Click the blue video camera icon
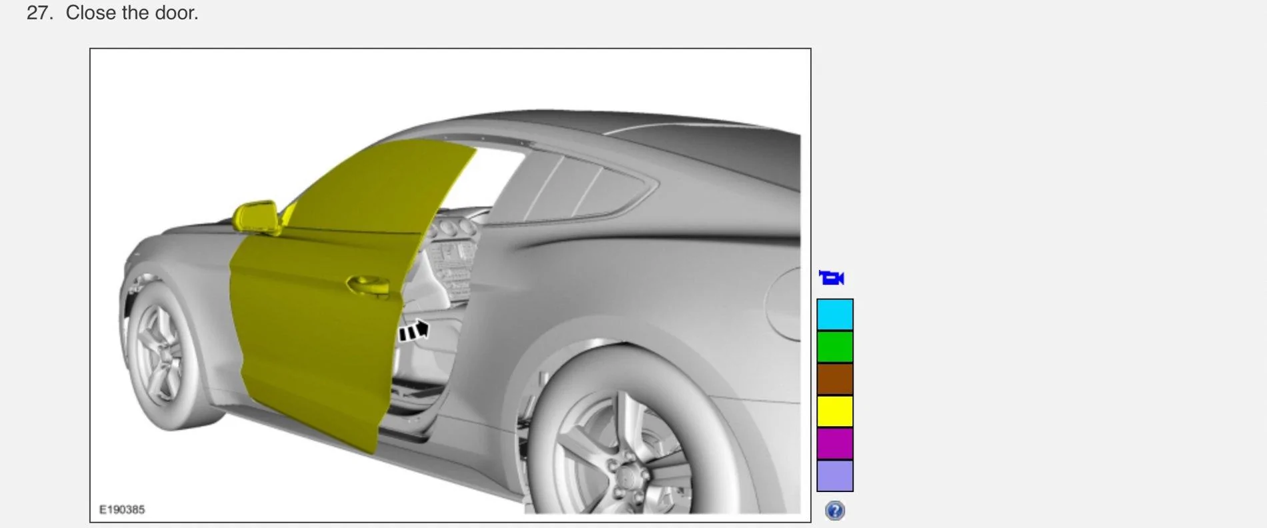 (x=832, y=277)
